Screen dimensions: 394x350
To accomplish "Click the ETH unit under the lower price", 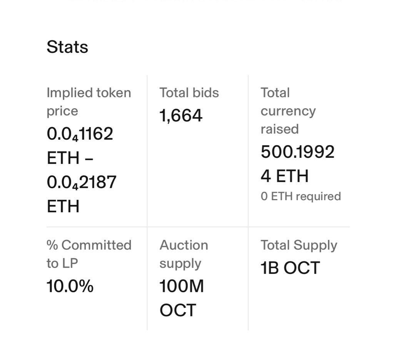I will [x=63, y=158].
